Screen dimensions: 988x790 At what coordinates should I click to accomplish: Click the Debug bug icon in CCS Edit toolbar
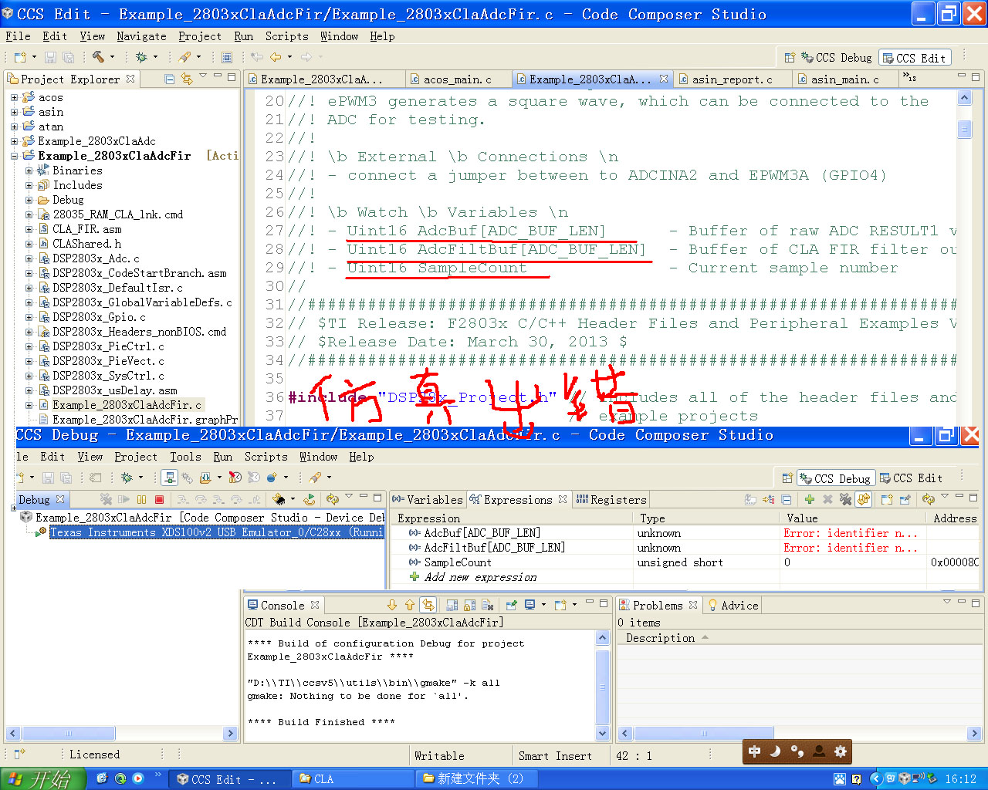coord(141,57)
